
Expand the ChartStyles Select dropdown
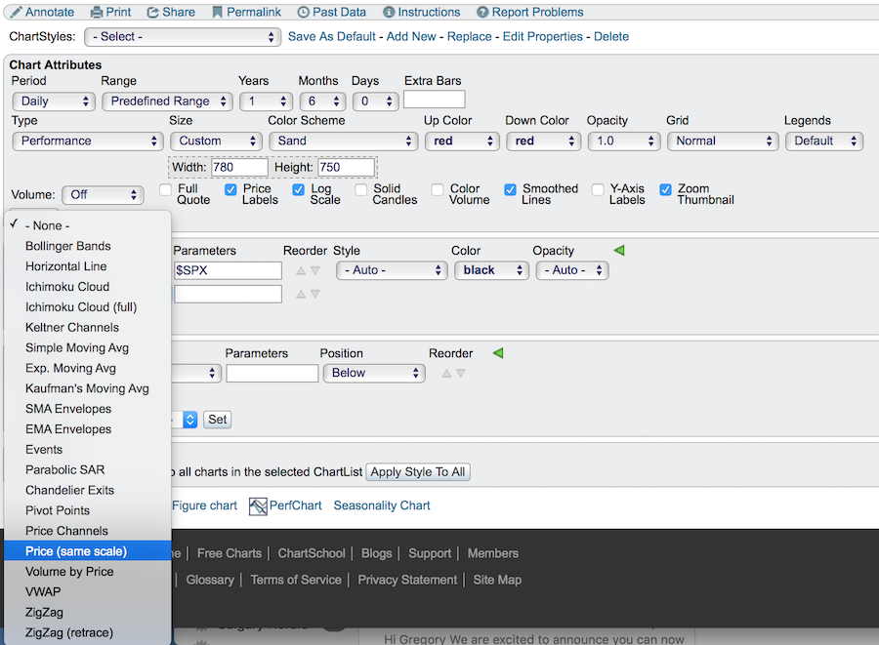(x=183, y=37)
